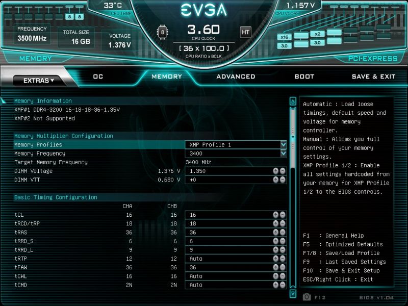
Task: Click the tCMD Auto value field
Action: click(x=236, y=285)
